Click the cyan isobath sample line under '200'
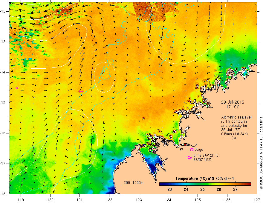The height and width of the screenshot is (203, 263). [129, 186]
